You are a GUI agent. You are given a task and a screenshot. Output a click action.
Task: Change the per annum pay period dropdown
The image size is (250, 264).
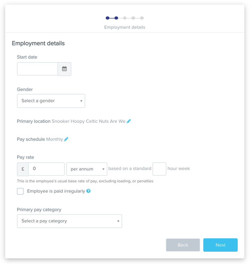(87, 169)
